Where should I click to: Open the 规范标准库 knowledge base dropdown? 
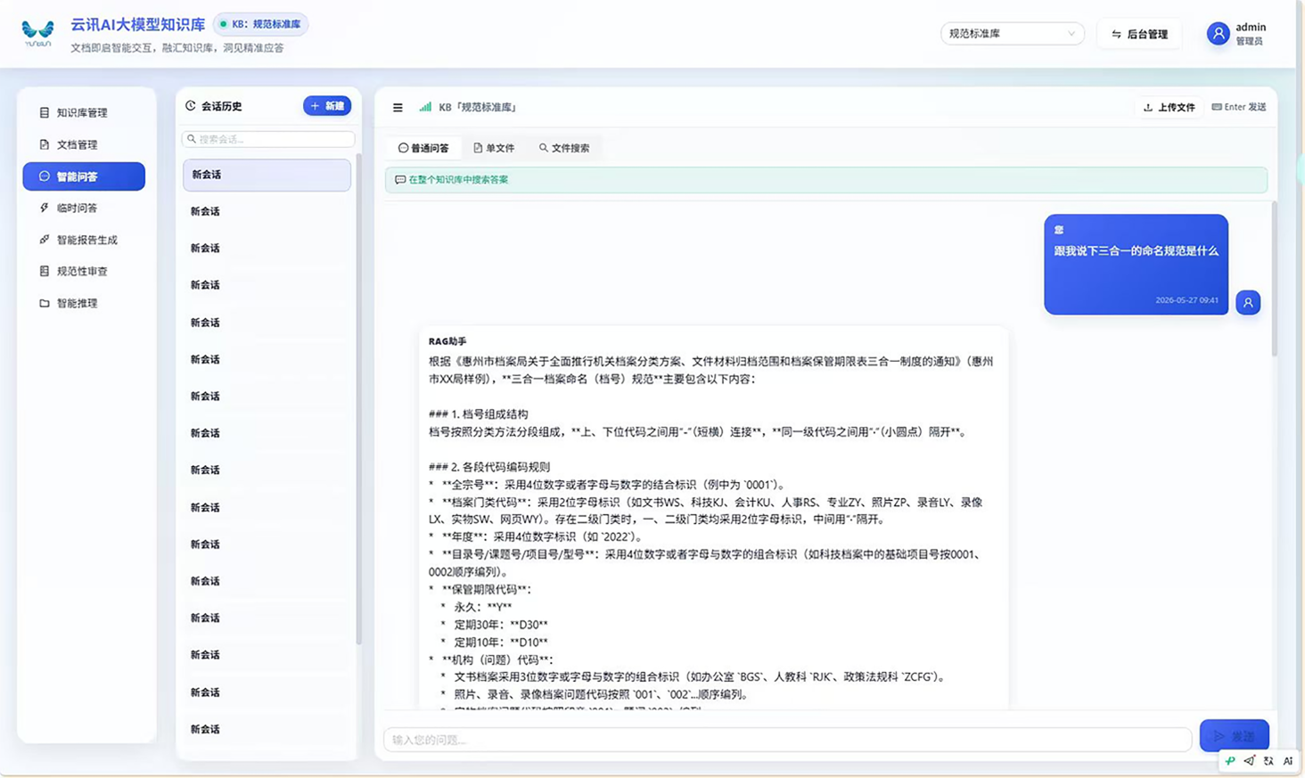1012,34
